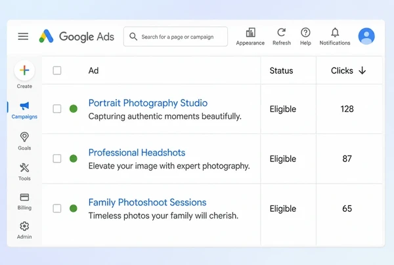The width and height of the screenshot is (394, 265).
Task: Click the Ad column header
Action: pos(93,71)
